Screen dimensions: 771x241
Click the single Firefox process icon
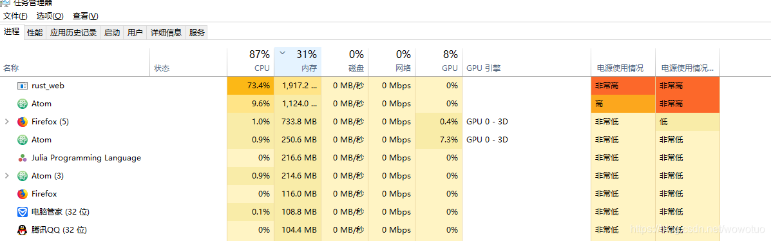point(22,194)
